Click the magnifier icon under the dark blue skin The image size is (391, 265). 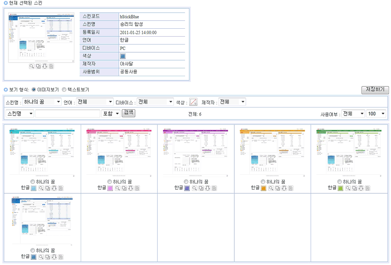click(41, 257)
